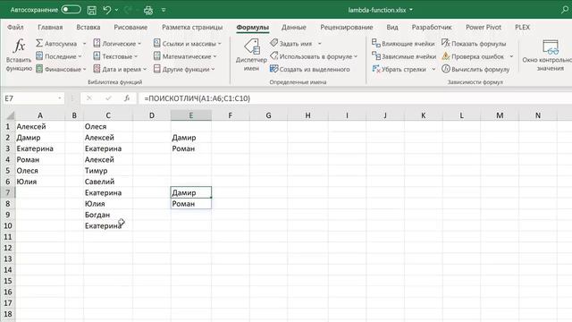Switch to the Данные tab
The width and height of the screenshot is (572, 322).
pos(294,28)
